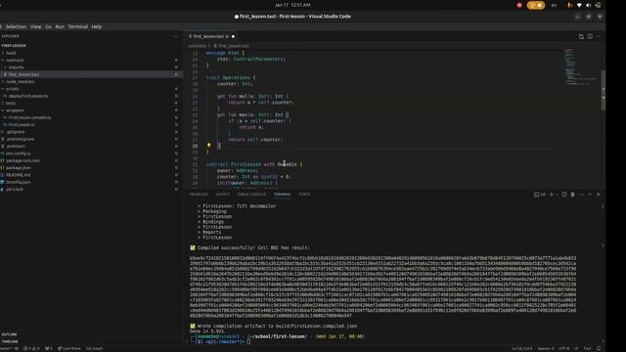Open tsconfig.json file
Viewport: 626px width, 352px height.
[x=19, y=183]
